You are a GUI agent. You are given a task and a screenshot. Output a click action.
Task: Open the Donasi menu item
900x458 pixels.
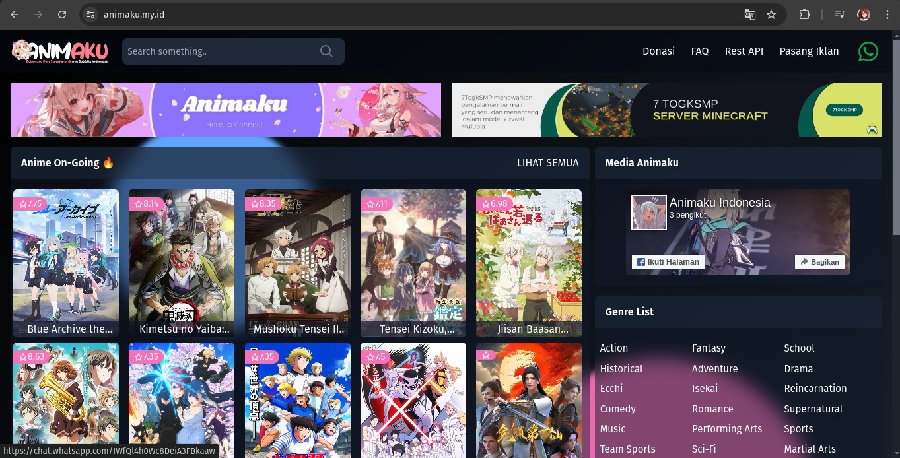(658, 51)
